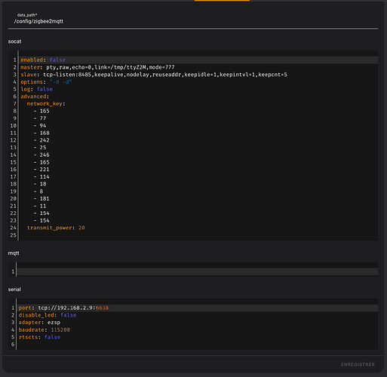
Task: Click the 'log: false' line
Action: click(36, 89)
